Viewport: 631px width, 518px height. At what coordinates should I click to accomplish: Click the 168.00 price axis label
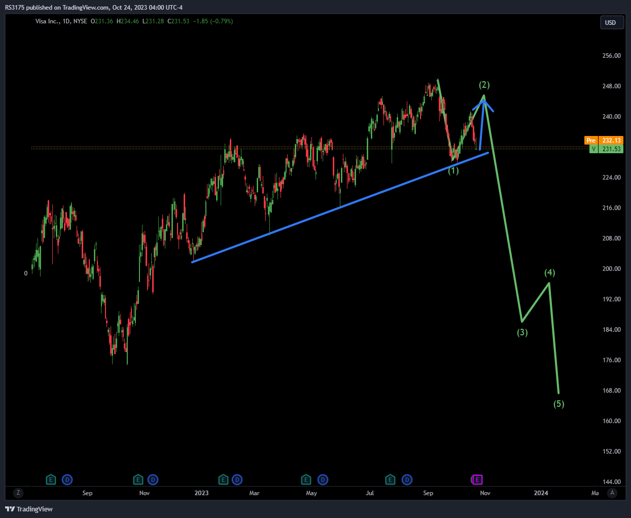[611, 391]
